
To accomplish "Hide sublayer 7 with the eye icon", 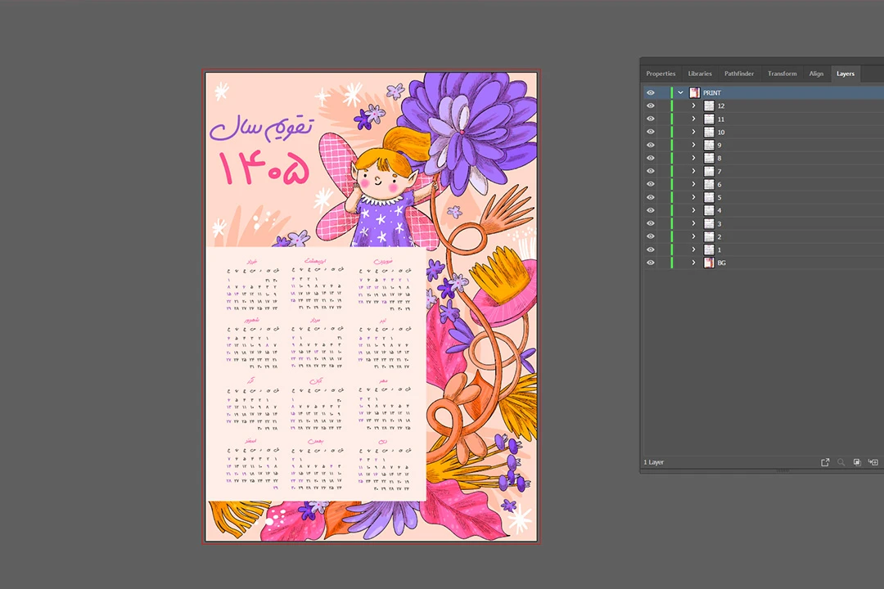I will click(651, 172).
